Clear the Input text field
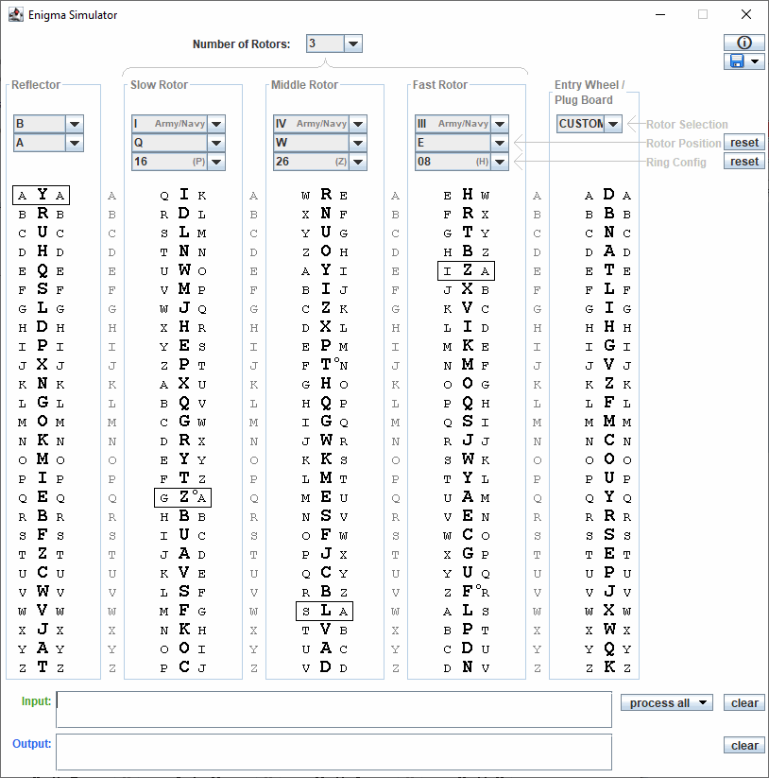 tap(744, 702)
